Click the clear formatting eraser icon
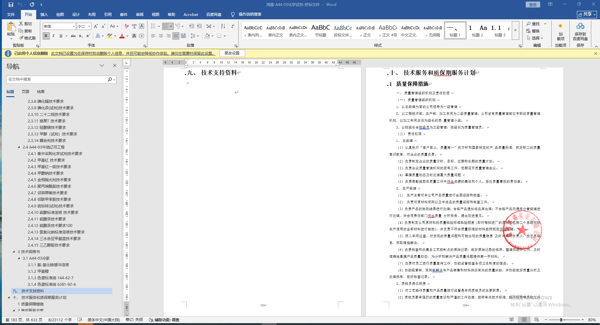 click(x=126, y=26)
